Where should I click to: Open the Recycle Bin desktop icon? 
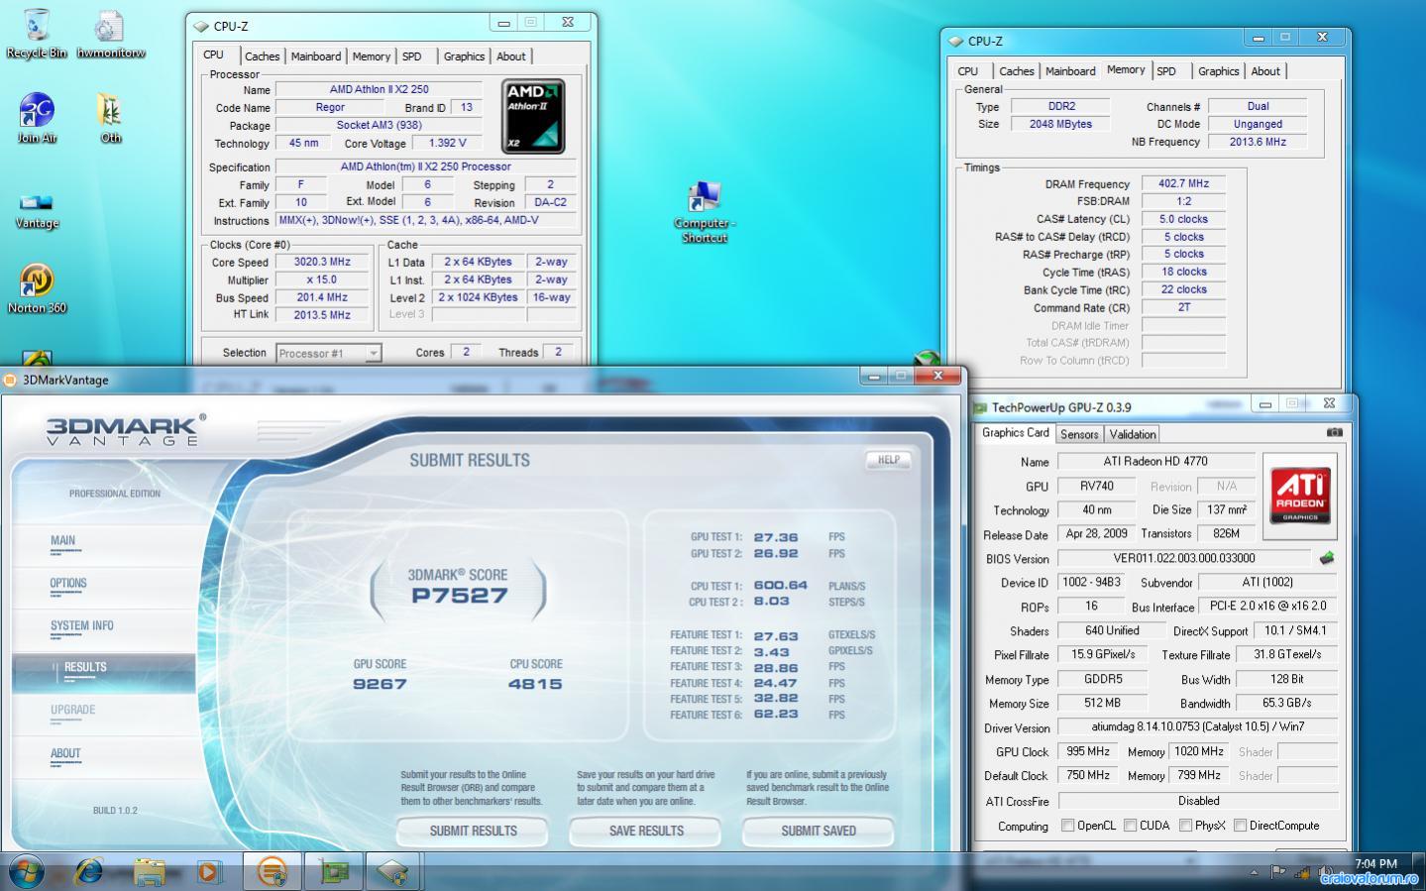click(x=37, y=34)
